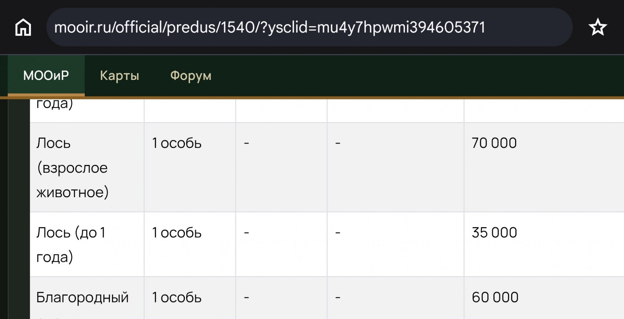Select the Лось (взрослое животное) cell
624x319 pixels.
click(x=87, y=167)
